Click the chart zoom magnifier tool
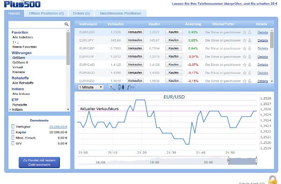This screenshot has height=184, width=281. (112, 87)
